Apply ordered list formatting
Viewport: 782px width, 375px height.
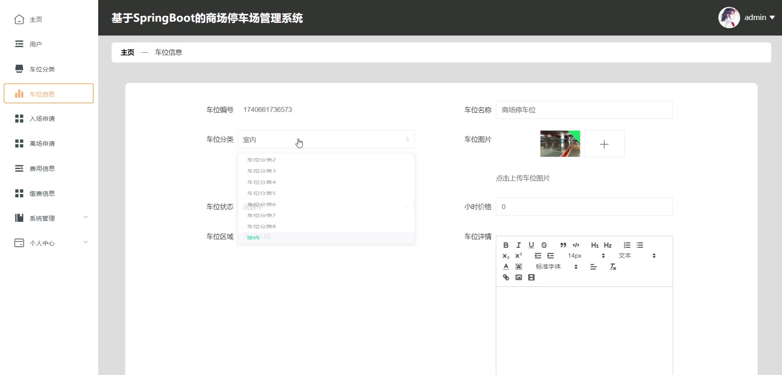coord(627,245)
